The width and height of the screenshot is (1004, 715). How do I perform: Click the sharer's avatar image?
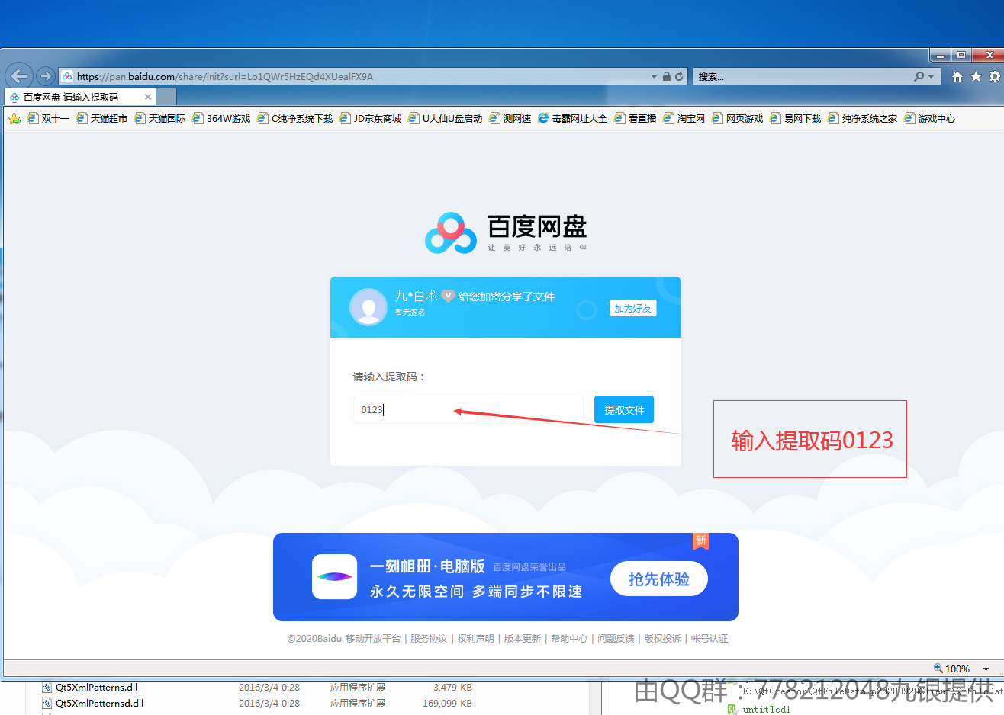click(x=368, y=307)
